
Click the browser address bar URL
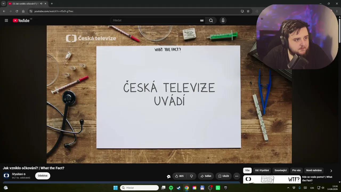coord(54,11)
